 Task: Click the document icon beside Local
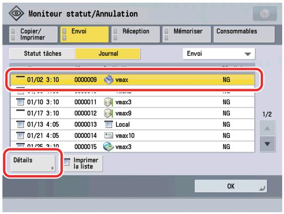tap(108, 125)
